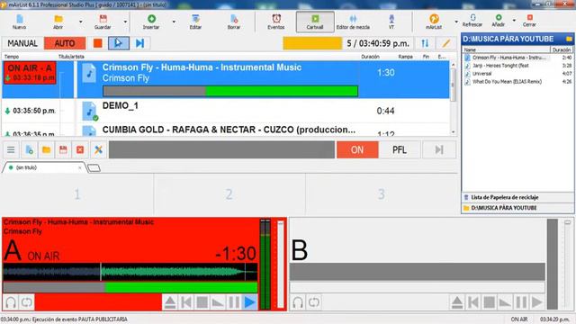Click the playlist sort arrows icon

click(425, 43)
